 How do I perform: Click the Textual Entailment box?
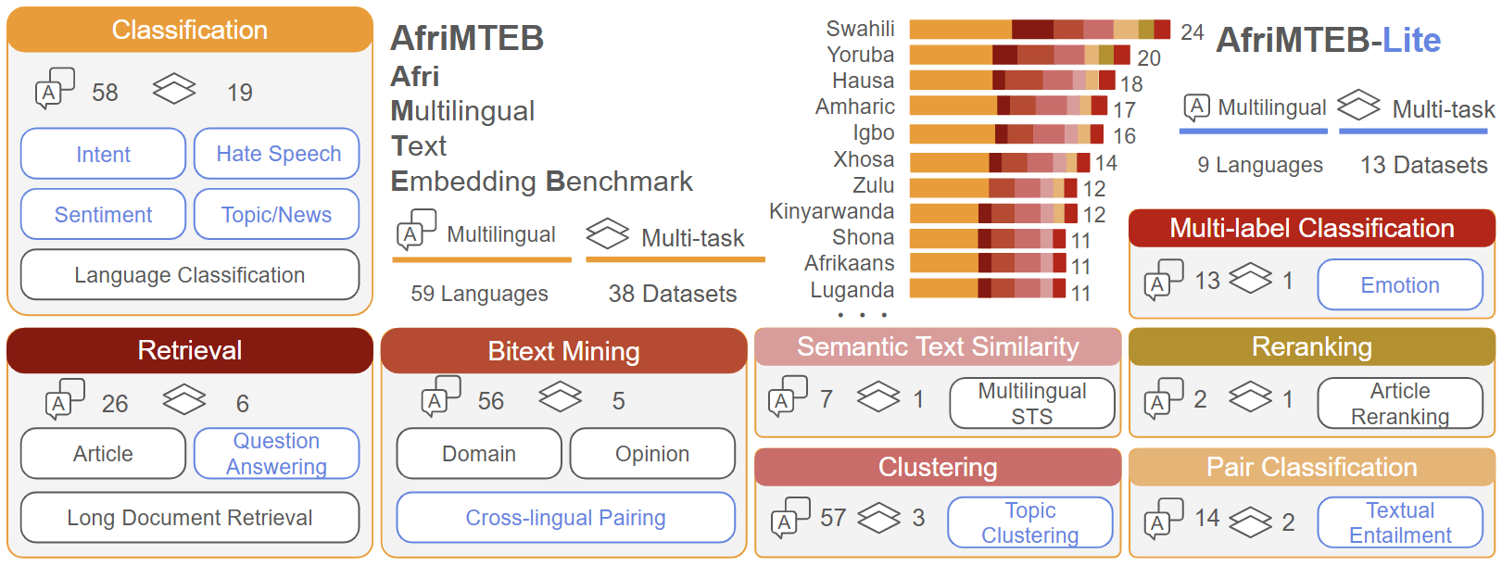[x=1399, y=522]
